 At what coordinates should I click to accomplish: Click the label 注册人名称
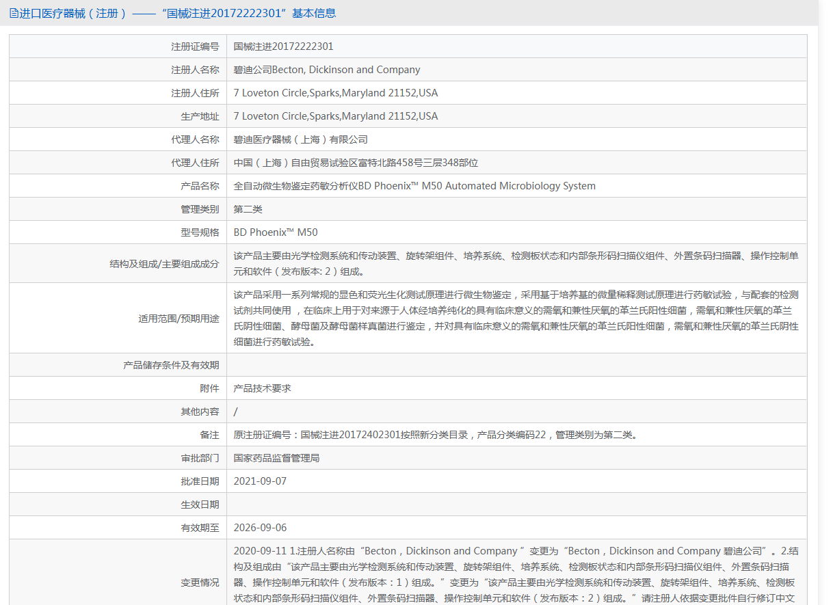[195, 70]
